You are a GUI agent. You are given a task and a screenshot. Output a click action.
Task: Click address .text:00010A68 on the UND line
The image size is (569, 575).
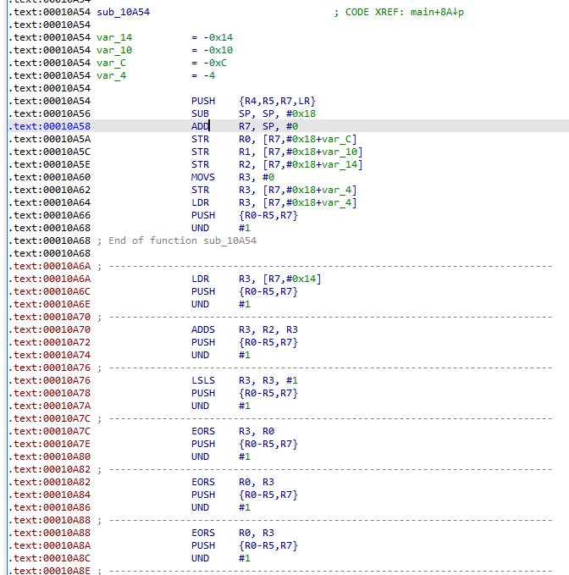pyautogui.click(x=50, y=229)
